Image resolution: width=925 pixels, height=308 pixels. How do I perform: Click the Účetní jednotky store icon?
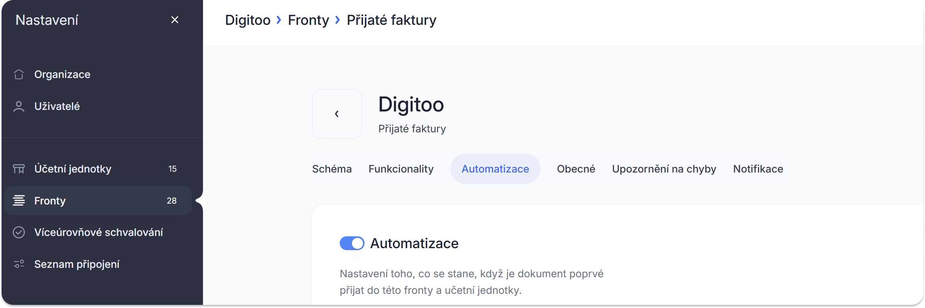click(19, 169)
